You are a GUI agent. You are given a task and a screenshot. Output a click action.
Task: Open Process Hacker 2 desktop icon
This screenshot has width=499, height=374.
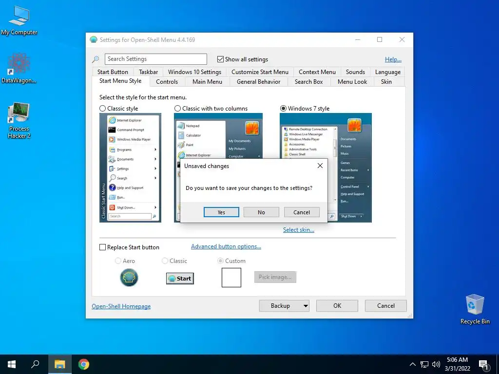pyautogui.click(x=19, y=121)
